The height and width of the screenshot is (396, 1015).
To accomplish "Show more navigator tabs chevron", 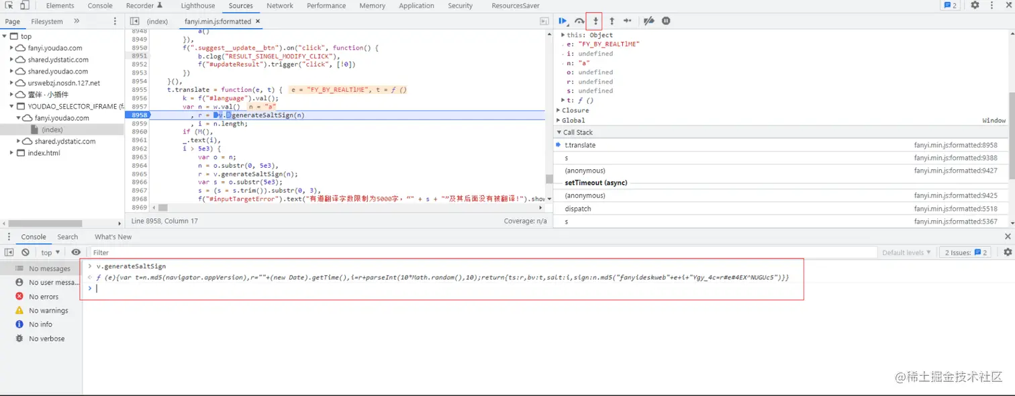I will 77,21.
